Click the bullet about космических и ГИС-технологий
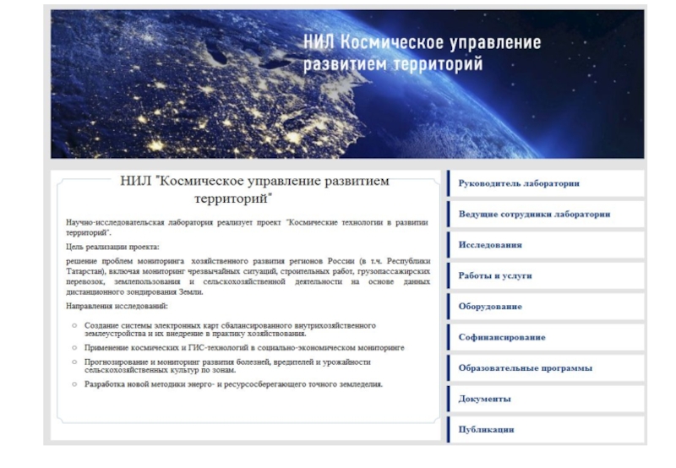 pyautogui.click(x=243, y=347)
